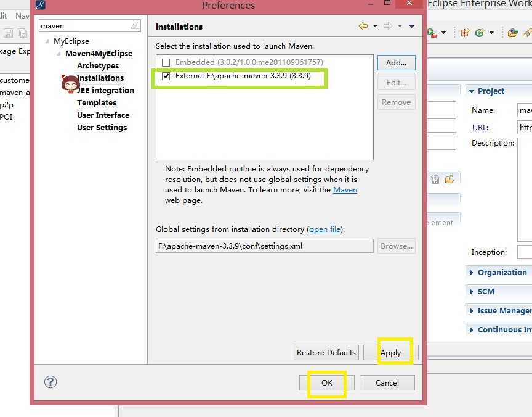The width and height of the screenshot is (532, 417).
Task: Select the External F:\apache-maven-3.3.9 row text
Action: [x=243, y=76]
